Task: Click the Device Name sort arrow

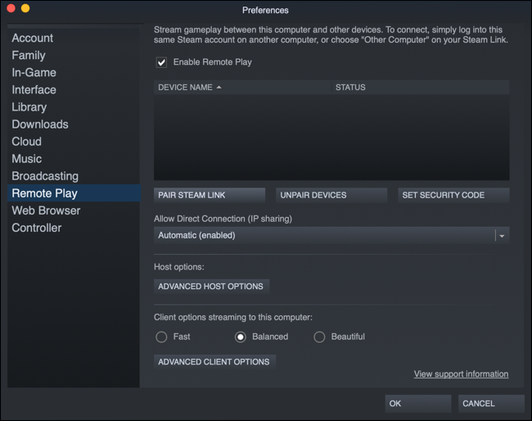Action: pos(219,88)
